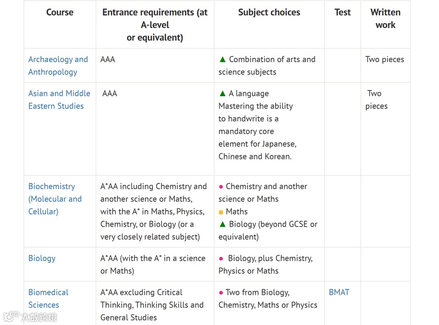439x325 pixels.
Task: Click the Subject choices column header
Action: [269, 13]
